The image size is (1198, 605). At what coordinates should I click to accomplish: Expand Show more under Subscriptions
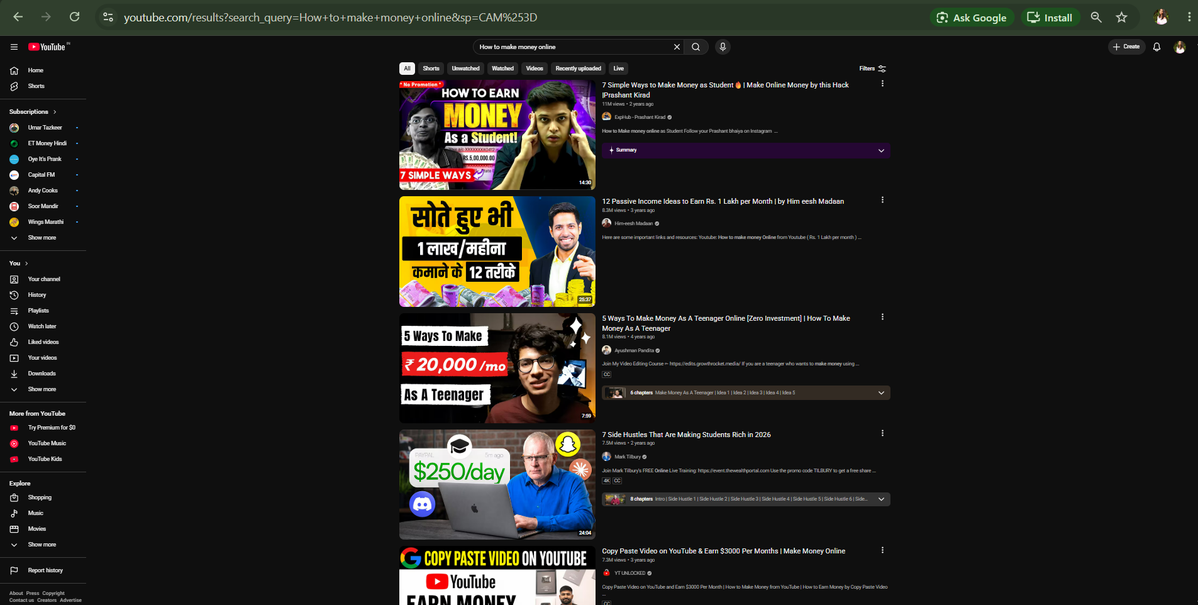[x=43, y=238]
